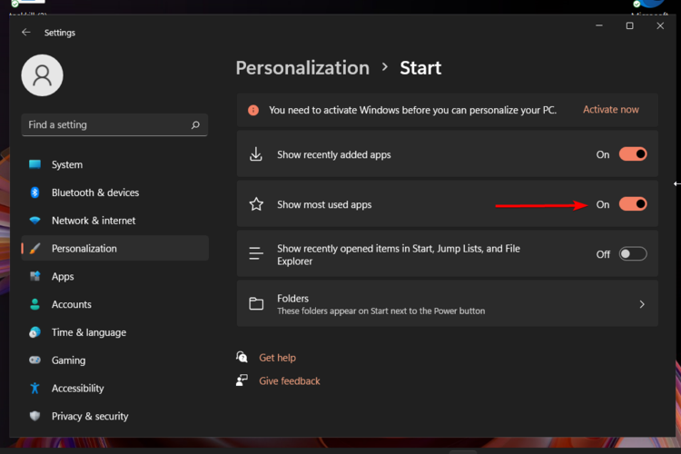Turn off Show most used apps
This screenshot has width=681, height=454.
point(633,204)
